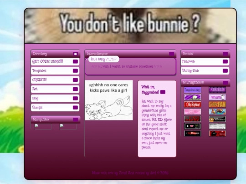Open the GET CODE HERE!!! link
This screenshot has width=246, height=184.
[55, 61]
